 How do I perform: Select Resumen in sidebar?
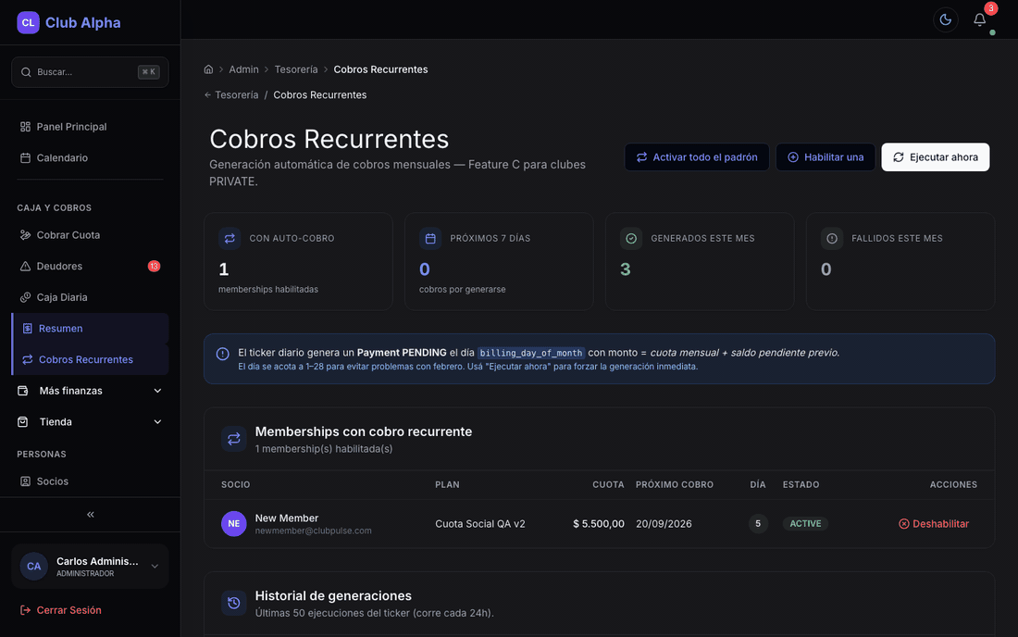pyautogui.click(x=91, y=329)
